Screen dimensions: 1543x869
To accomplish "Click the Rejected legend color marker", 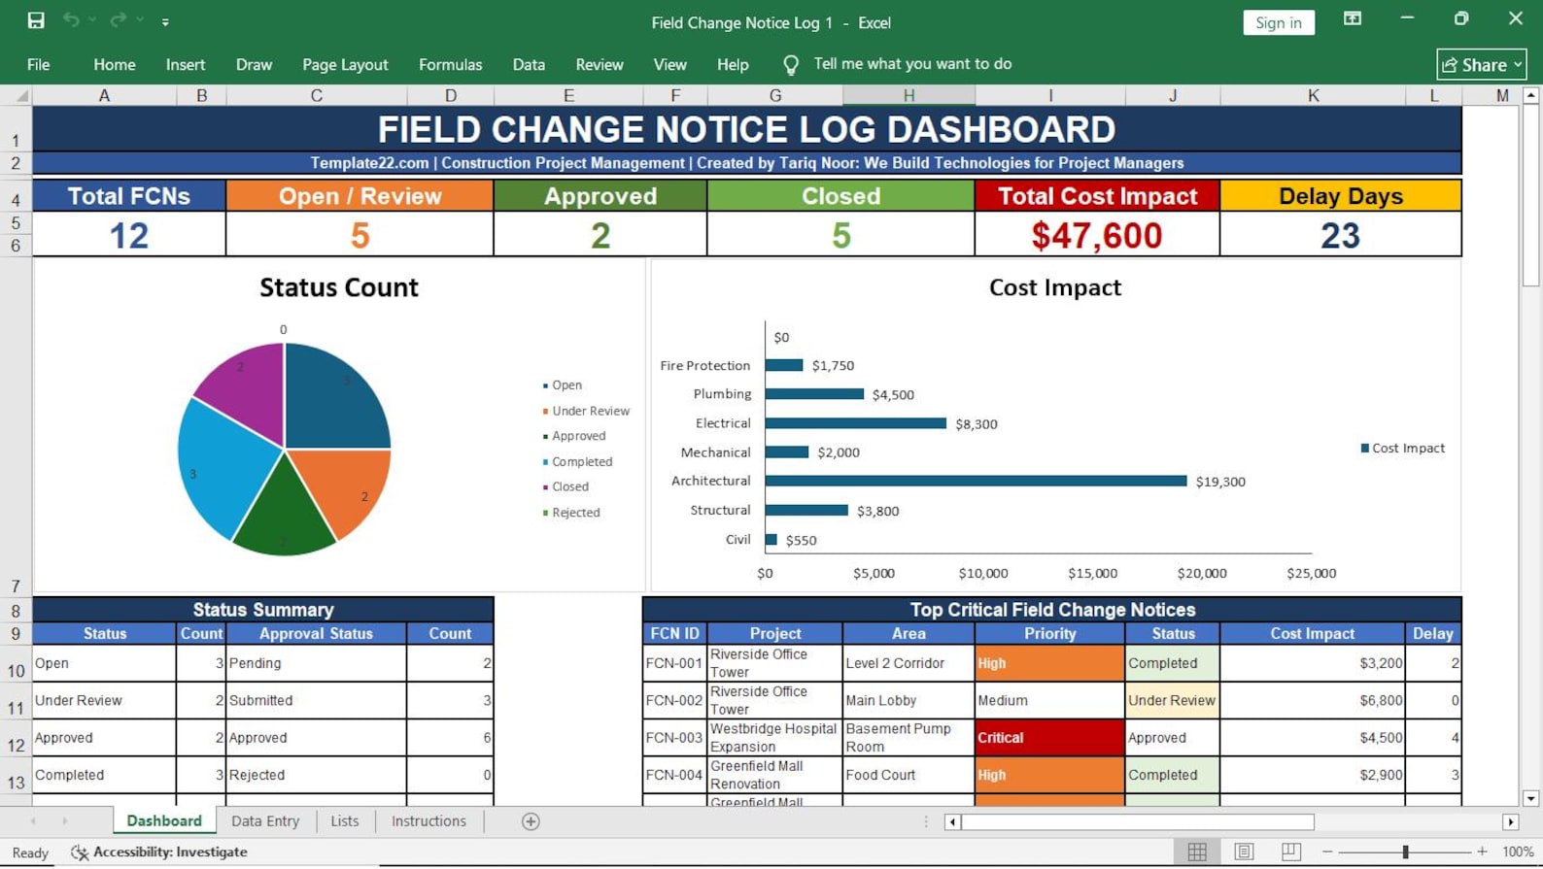I will point(545,513).
